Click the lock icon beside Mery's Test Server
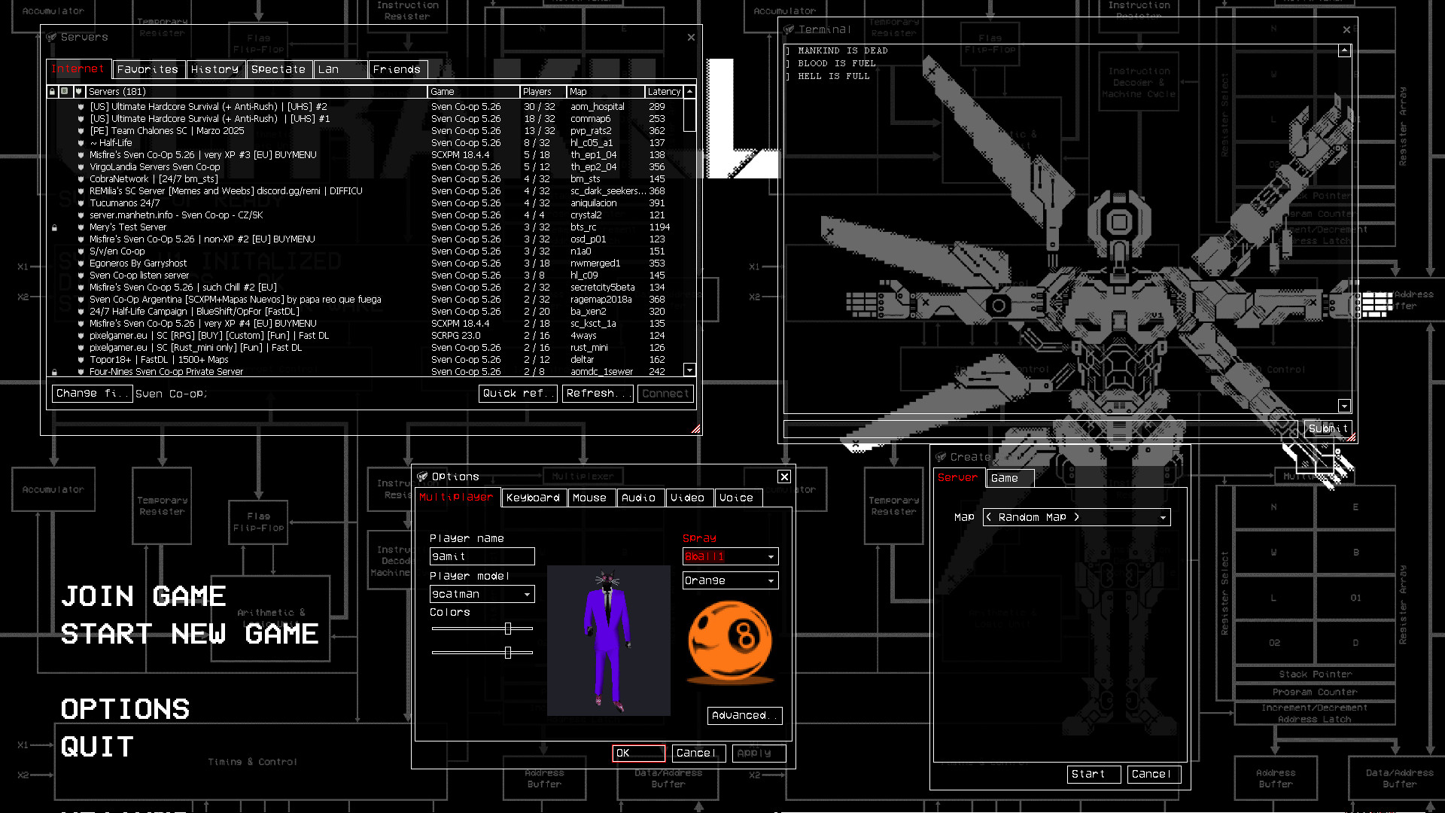Viewport: 1445px width, 813px height. [53, 227]
